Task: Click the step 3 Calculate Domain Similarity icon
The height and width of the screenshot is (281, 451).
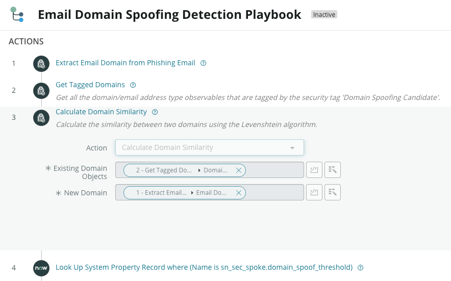Action: 41,118
